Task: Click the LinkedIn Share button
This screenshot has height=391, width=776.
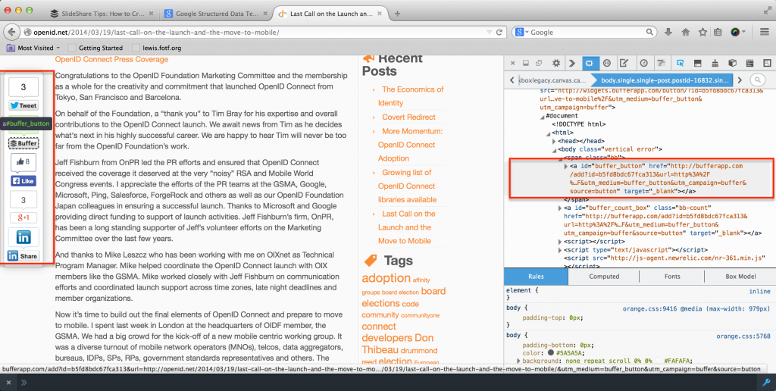Action: point(23,256)
